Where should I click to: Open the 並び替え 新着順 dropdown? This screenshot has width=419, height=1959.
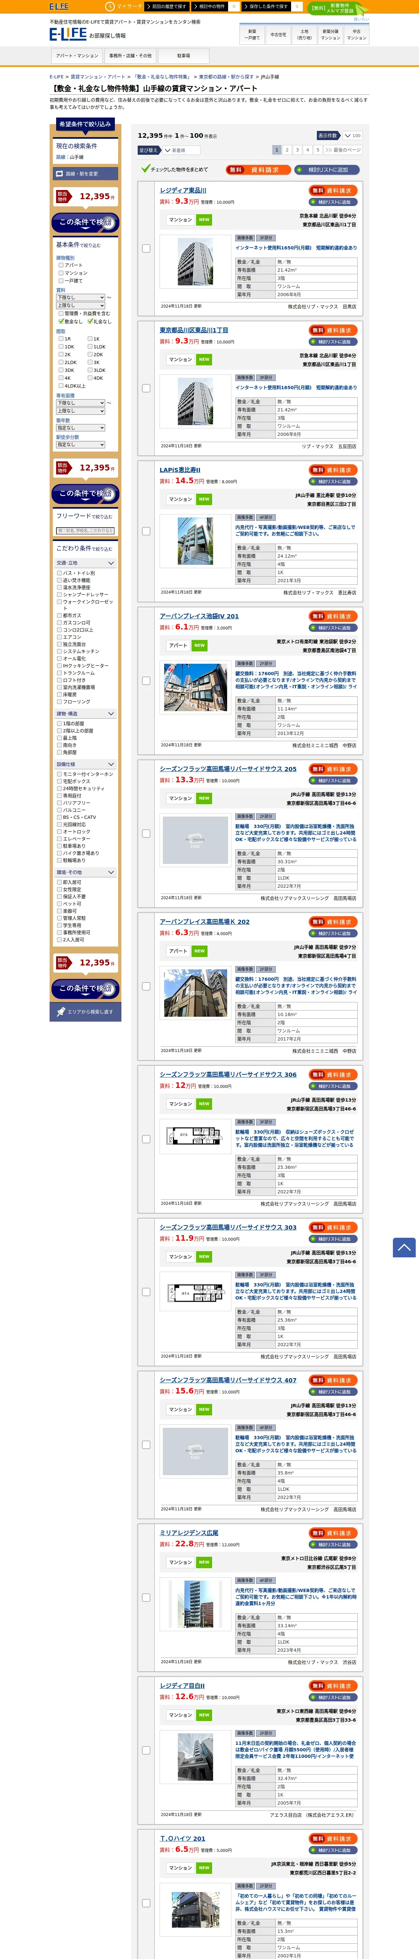(x=182, y=150)
